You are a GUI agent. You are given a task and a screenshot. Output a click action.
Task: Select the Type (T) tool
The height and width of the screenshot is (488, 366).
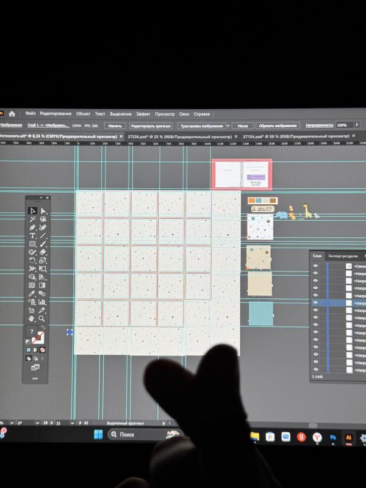click(x=32, y=235)
